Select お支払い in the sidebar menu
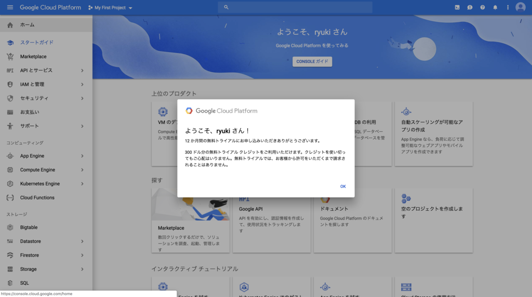This screenshot has width=532, height=297. tap(46, 112)
